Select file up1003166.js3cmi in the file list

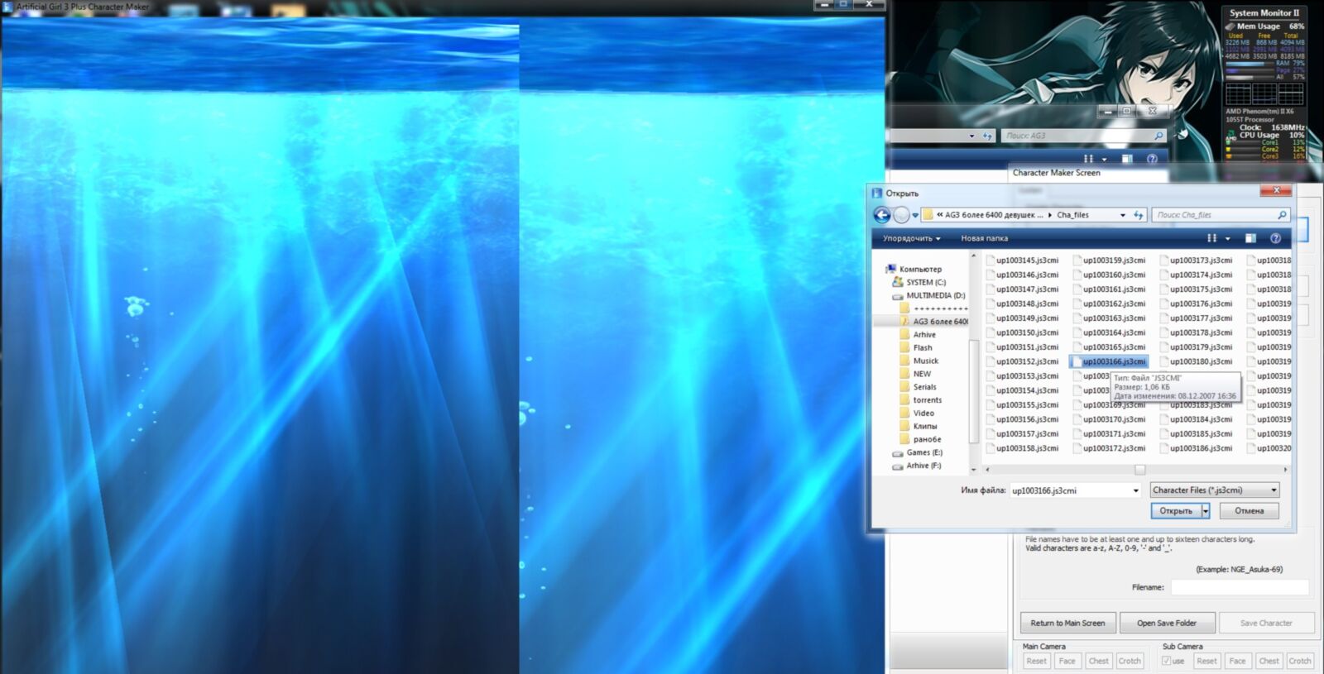tap(1110, 361)
